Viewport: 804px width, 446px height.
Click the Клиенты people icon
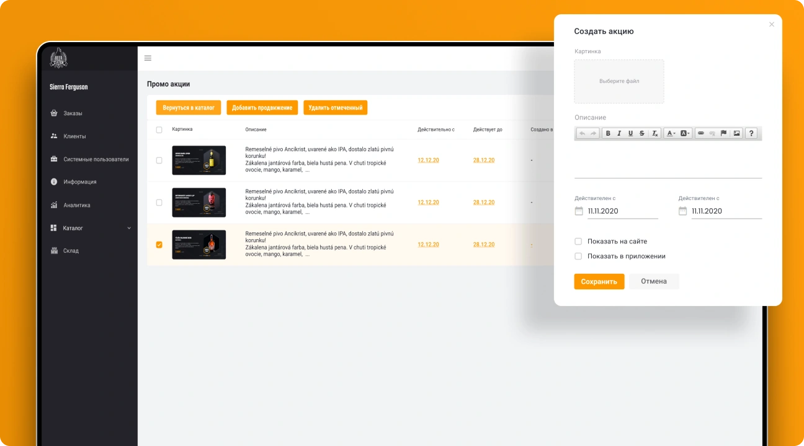54,136
